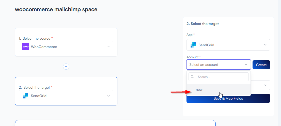
Task: Click the SendGrid logo in target card
Action: click(x=25, y=96)
